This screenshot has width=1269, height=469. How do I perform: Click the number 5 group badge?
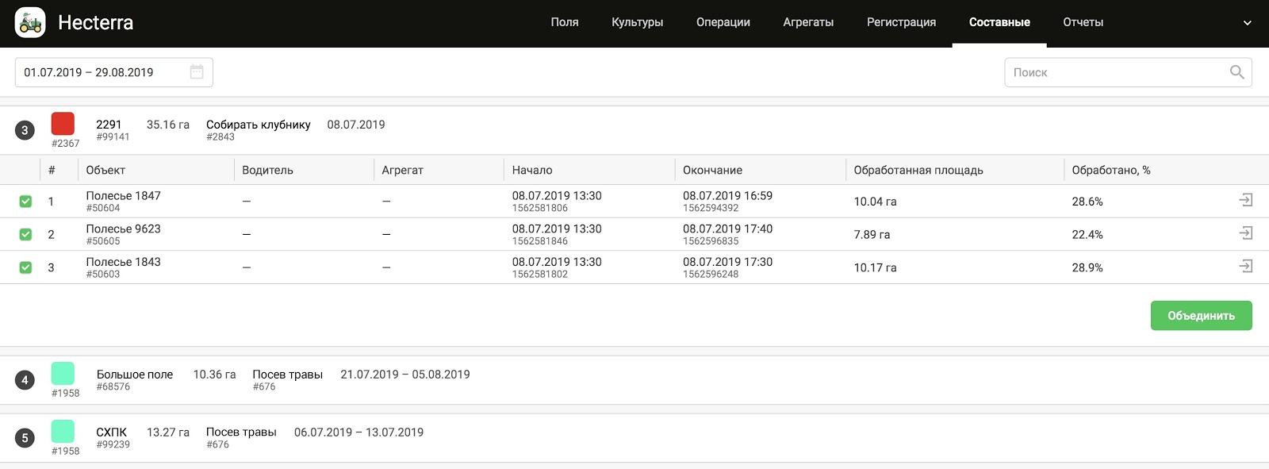point(25,438)
